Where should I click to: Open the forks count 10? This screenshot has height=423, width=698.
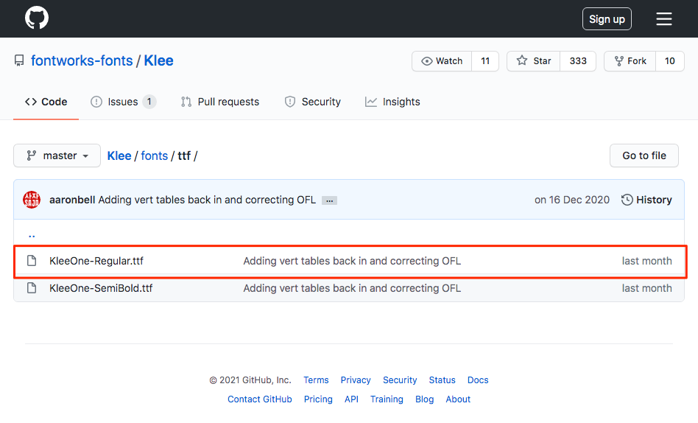[x=669, y=61]
